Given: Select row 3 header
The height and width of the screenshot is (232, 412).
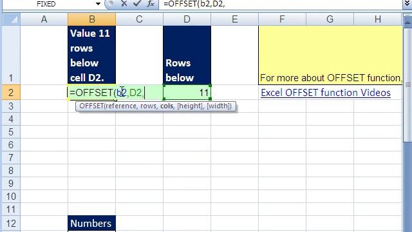Looking at the screenshot, I should pyautogui.click(x=11, y=106).
